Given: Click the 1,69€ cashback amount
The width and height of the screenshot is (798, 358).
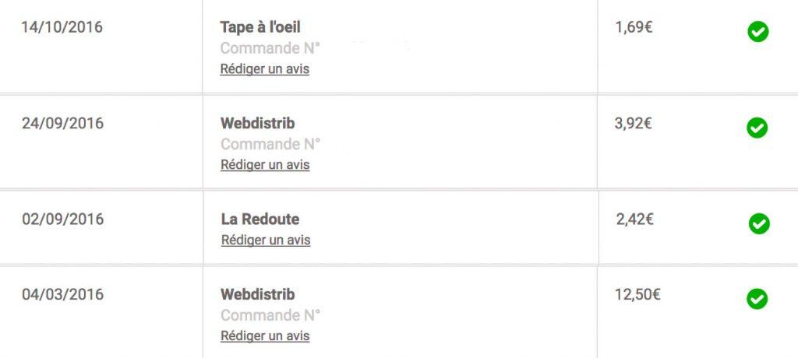Looking at the screenshot, I should (x=634, y=27).
